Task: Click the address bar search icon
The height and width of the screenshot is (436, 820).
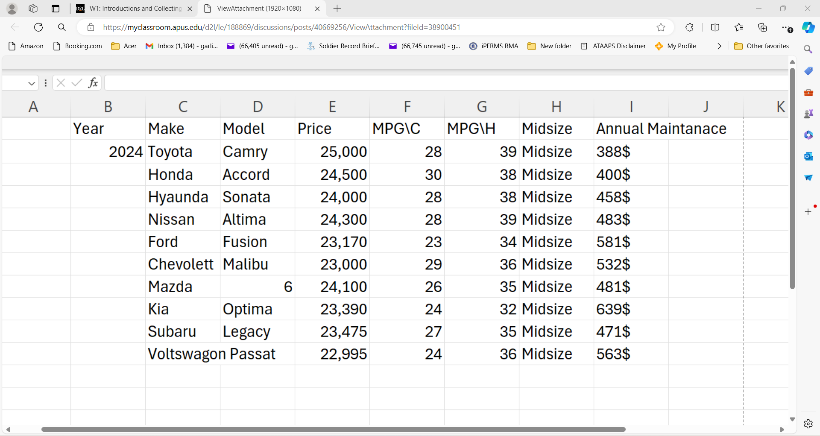Action: pyautogui.click(x=62, y=27)
